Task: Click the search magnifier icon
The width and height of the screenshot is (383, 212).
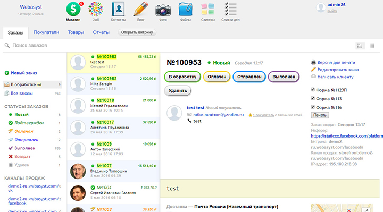Action: coord(7,45)
